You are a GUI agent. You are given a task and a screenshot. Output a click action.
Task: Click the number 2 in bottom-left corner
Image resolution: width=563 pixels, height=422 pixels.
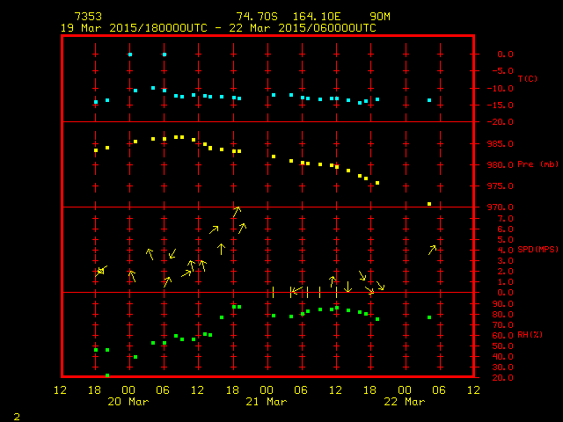point(16,414)
